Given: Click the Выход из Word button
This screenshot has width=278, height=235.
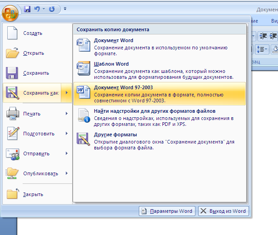Looking at the screenshot, I should tap(224, 211).
